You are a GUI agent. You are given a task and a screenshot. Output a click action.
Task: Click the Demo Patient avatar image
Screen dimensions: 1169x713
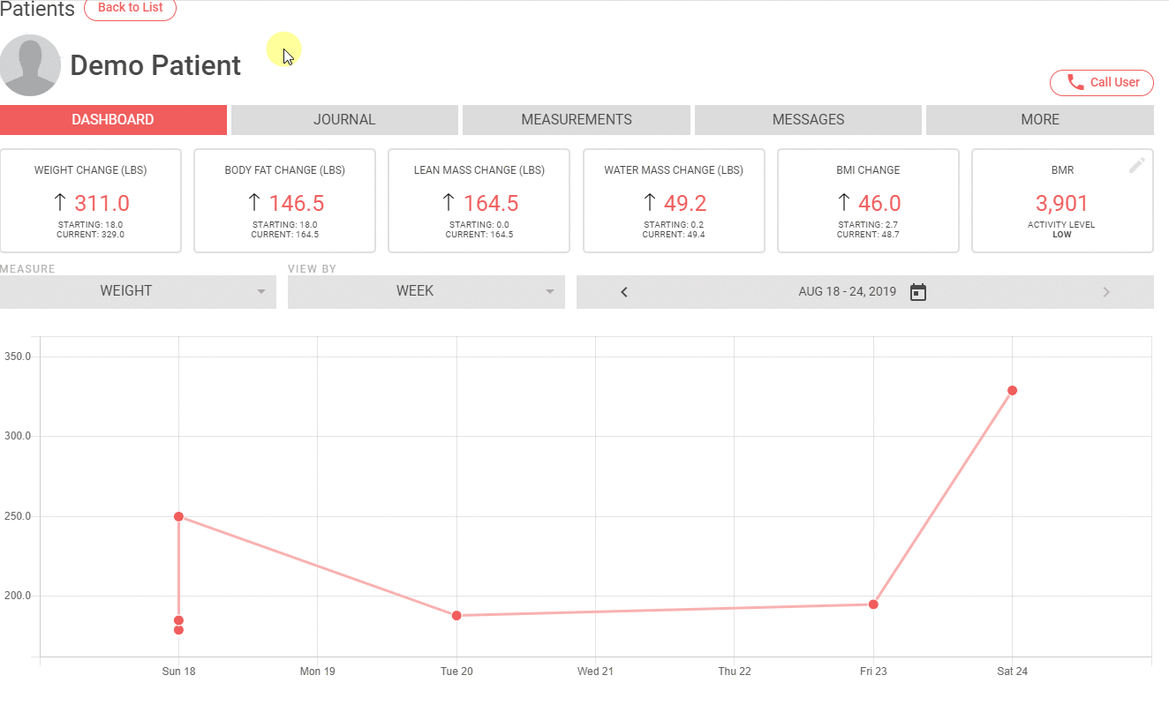30,65
